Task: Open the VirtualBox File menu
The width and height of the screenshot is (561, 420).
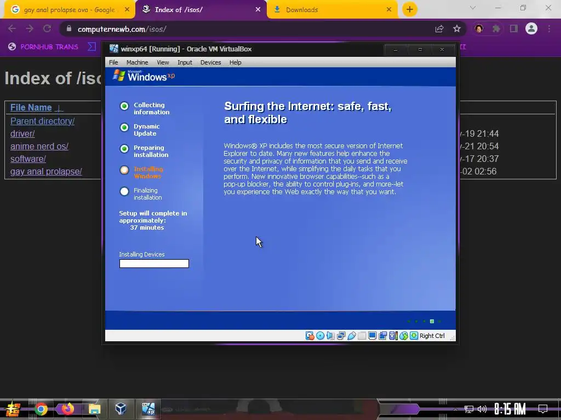Action: 113,62
